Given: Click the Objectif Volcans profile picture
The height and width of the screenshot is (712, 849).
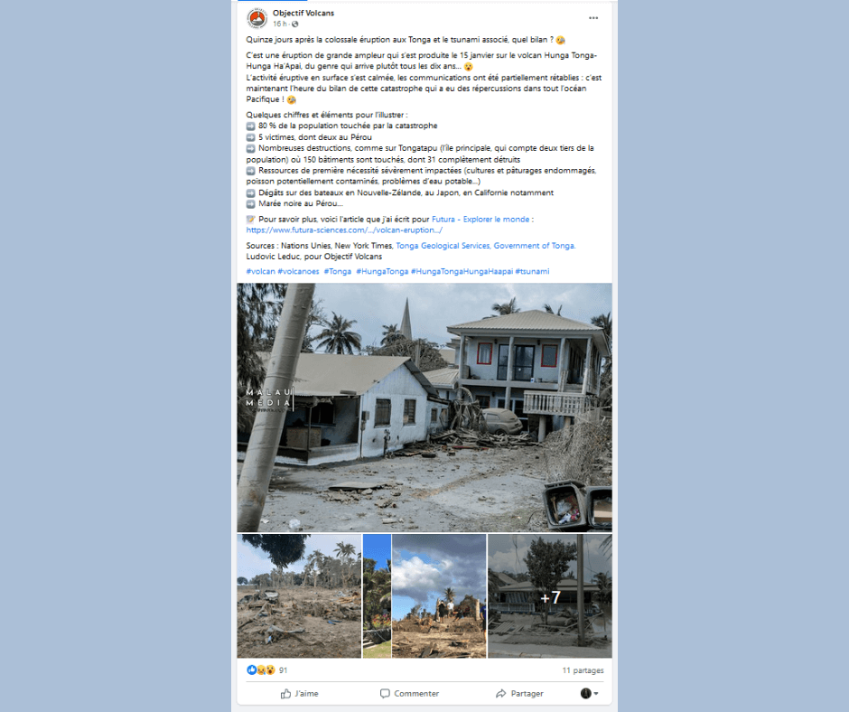Looking at the screenshot, I should pos(257,18).
